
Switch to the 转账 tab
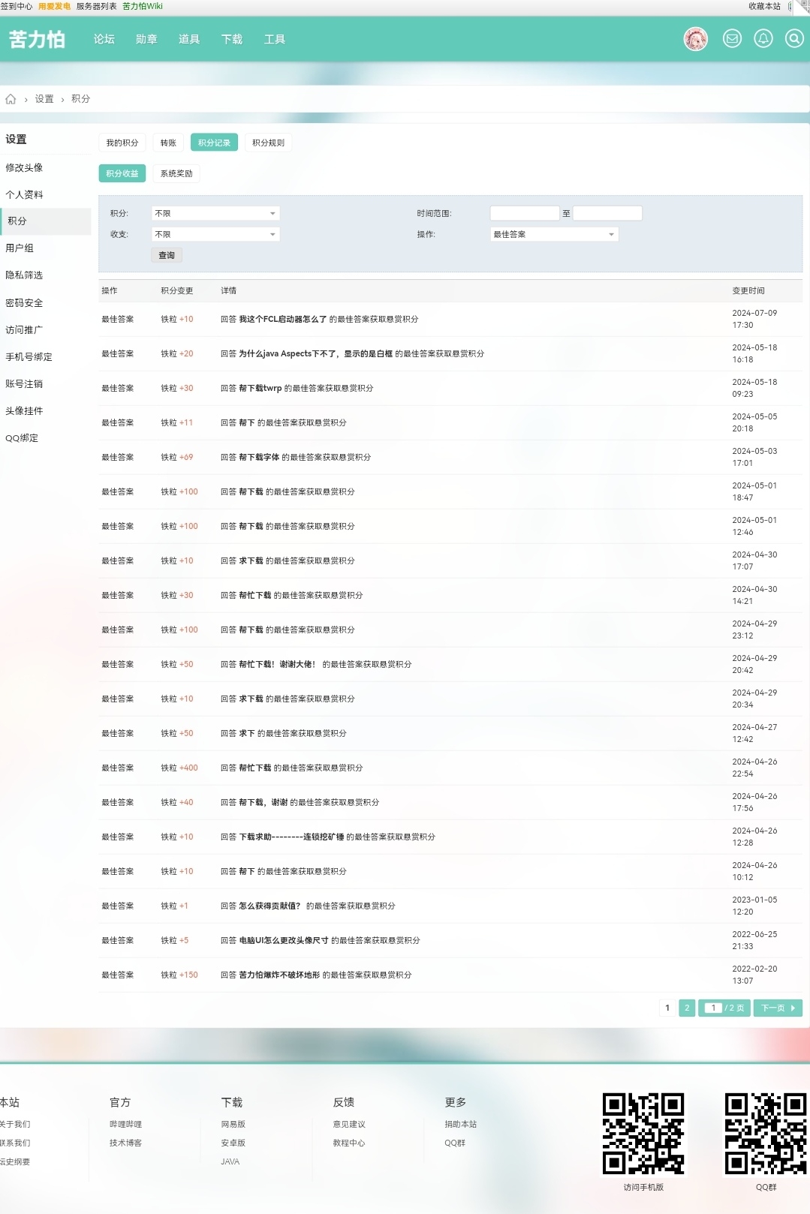coord(168,143)
